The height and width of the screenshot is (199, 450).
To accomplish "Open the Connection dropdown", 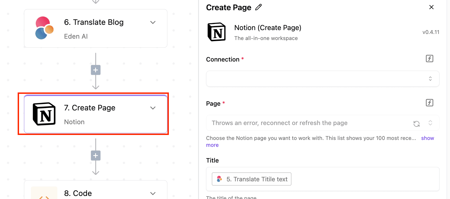I will pyautogui.click(x=322, y=79).
